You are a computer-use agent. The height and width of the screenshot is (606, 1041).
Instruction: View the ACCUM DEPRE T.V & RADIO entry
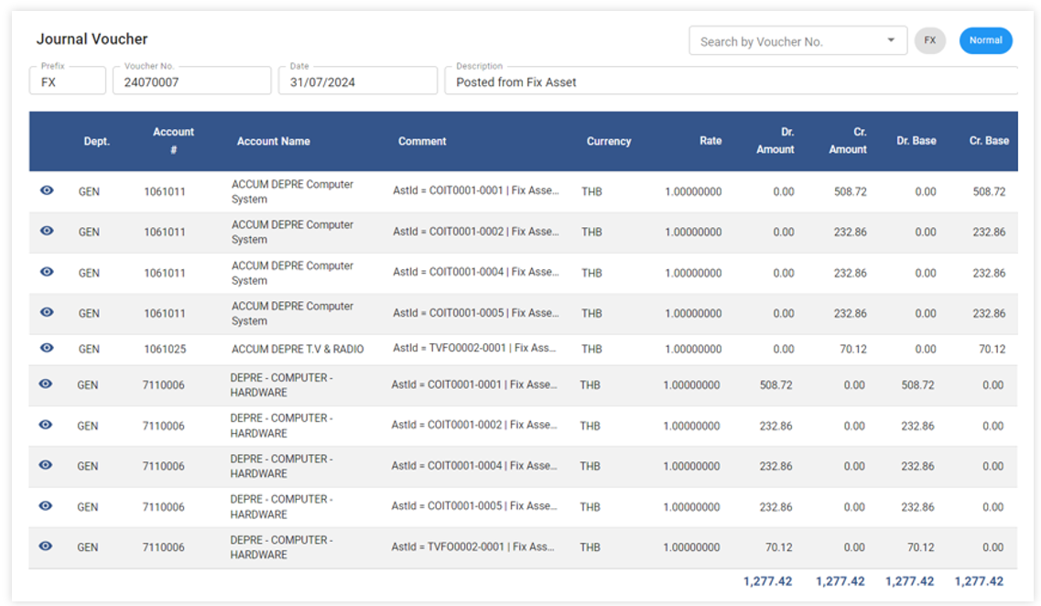coord(47,348)
